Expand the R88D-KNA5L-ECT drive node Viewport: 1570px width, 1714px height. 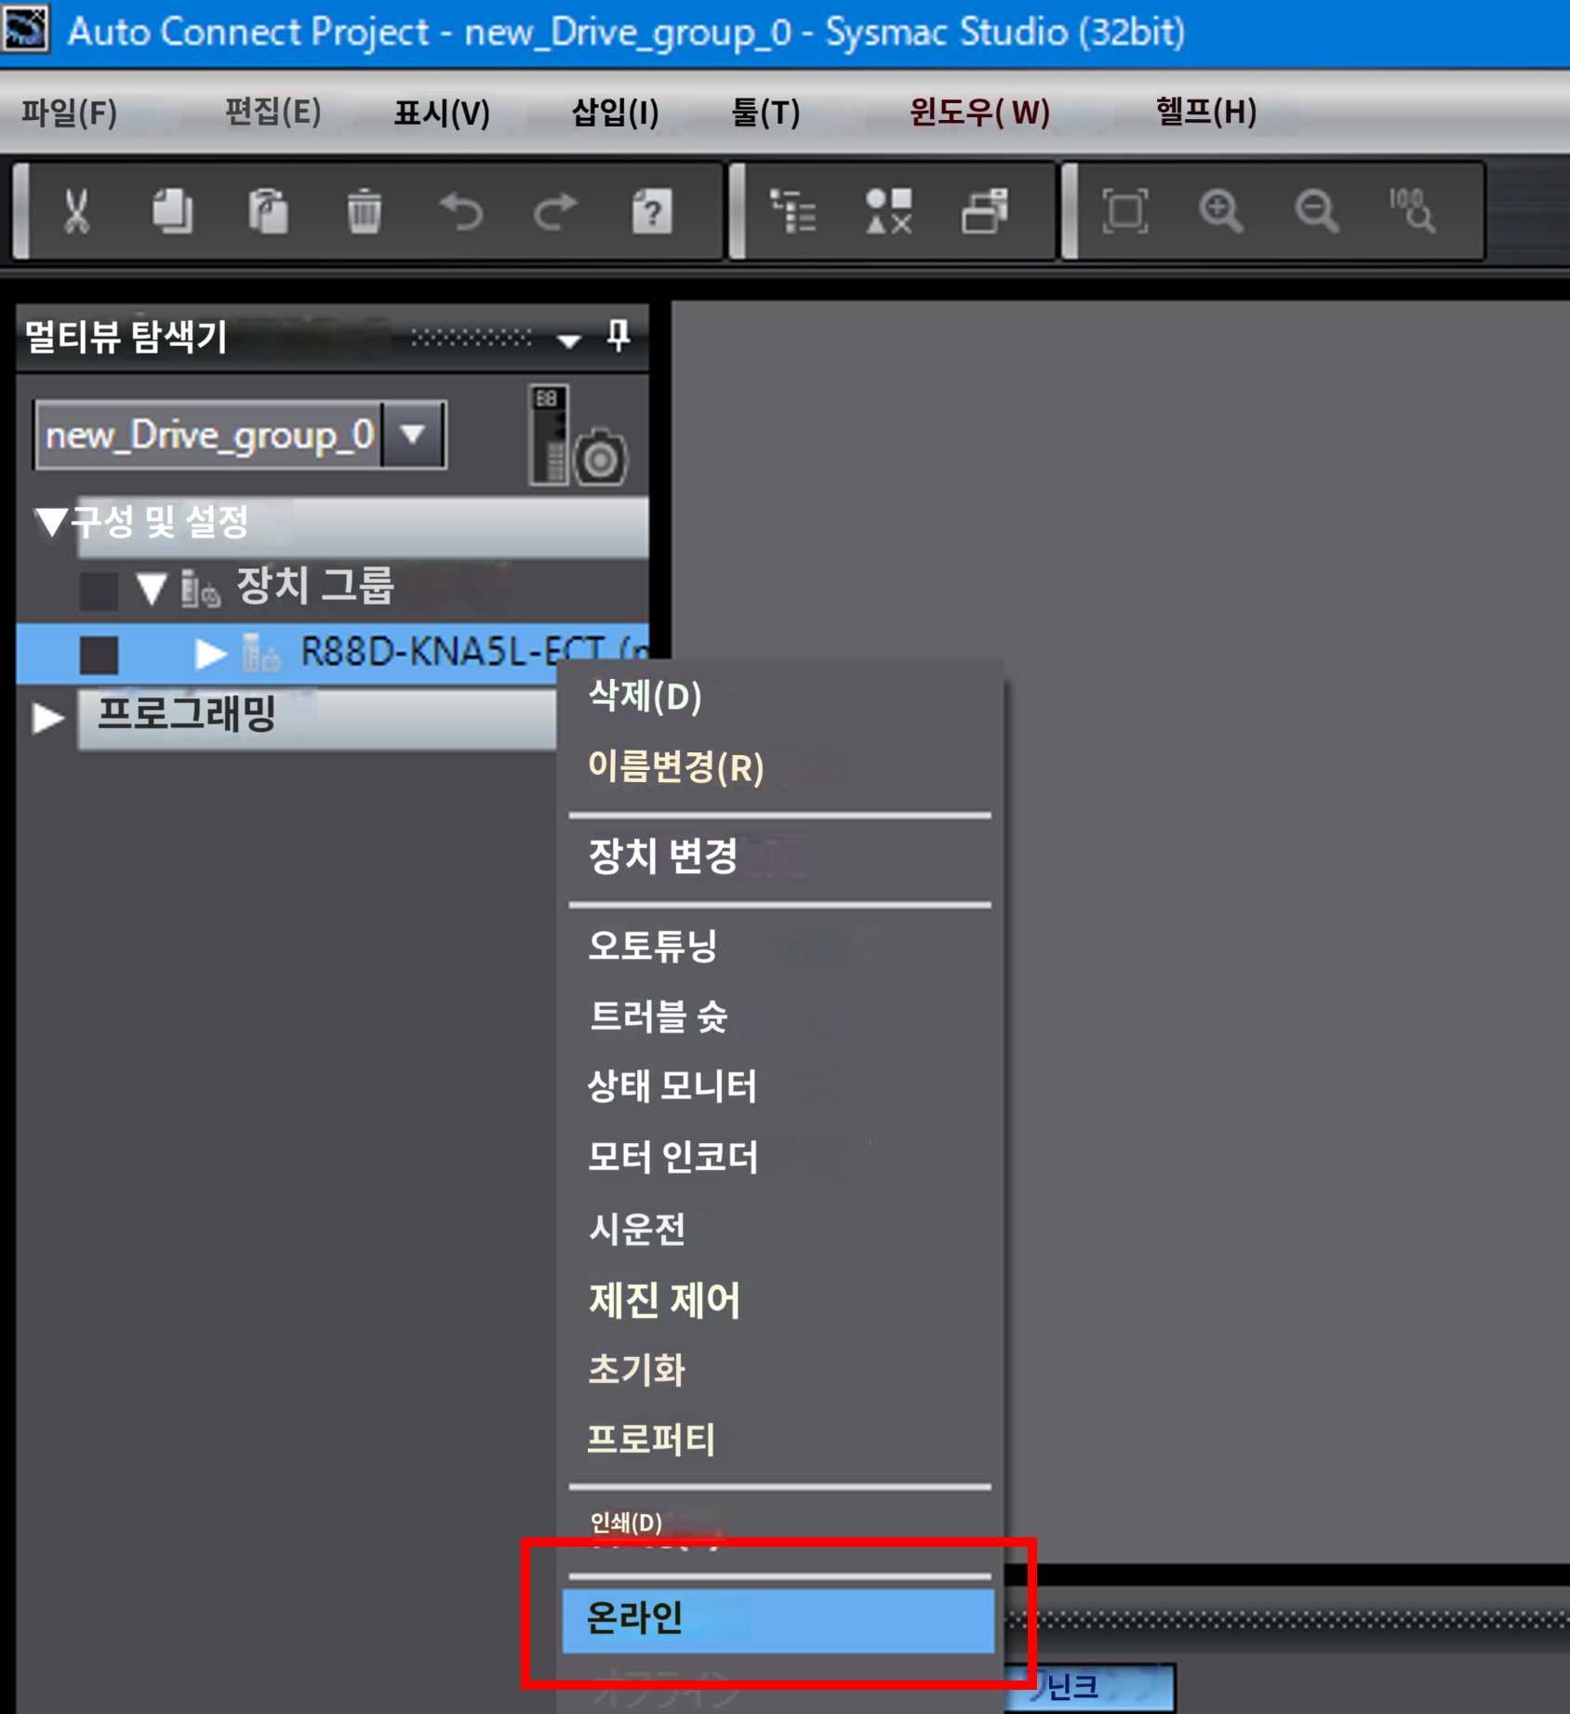tap(211, 654)
